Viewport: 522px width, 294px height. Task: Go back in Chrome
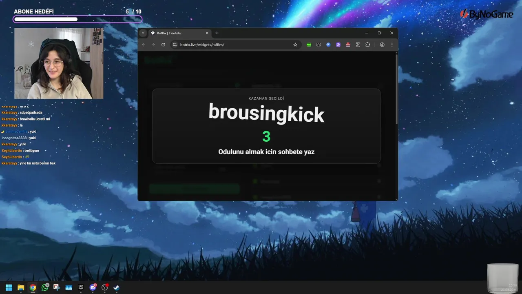click(x=144, y=45)
